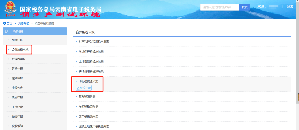The height and width of the screenshot is (130, 299).
Task: Click the 合并纳税申报 section heading
Action: coord(85,32)
